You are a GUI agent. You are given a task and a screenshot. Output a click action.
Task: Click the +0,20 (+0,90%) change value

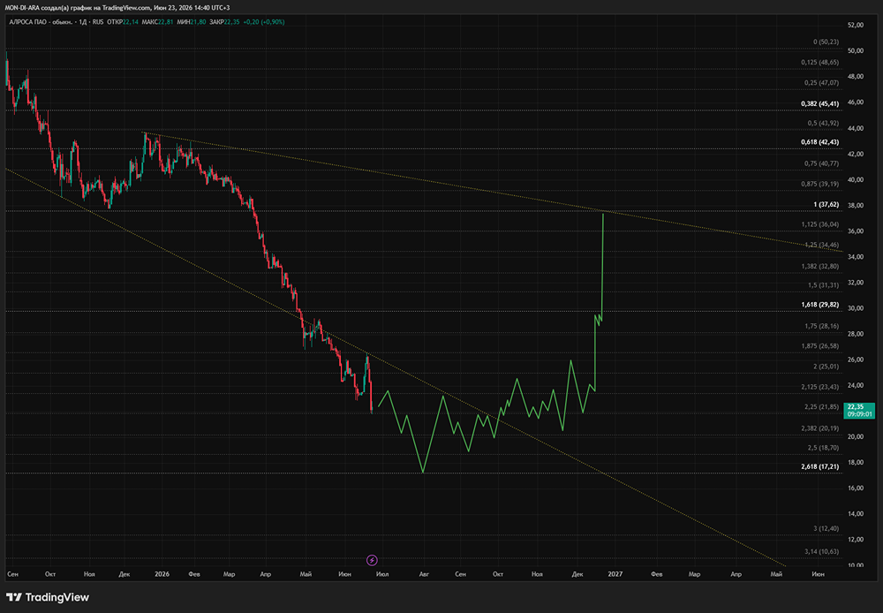click(263, 22)
